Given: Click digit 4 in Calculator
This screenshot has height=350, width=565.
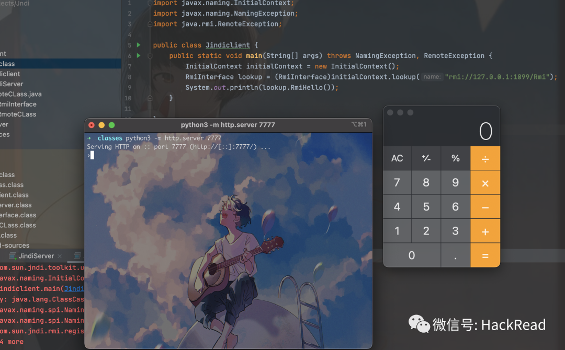Looking at the screenshot, I should point(397,207).
